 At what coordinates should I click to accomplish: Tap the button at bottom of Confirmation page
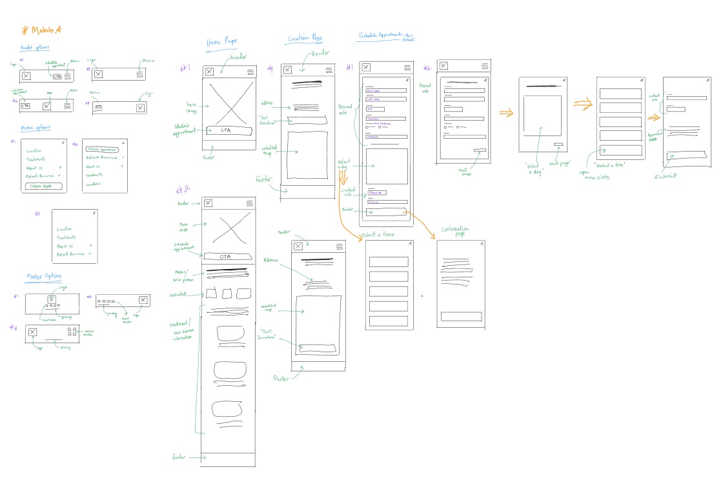(x=461, y=317)
